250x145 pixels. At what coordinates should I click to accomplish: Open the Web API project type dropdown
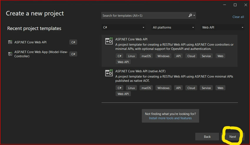[222, 27]
